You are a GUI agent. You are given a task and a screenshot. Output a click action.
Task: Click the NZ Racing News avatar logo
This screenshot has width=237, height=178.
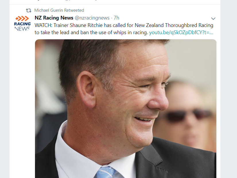click(x=22, y=23)
